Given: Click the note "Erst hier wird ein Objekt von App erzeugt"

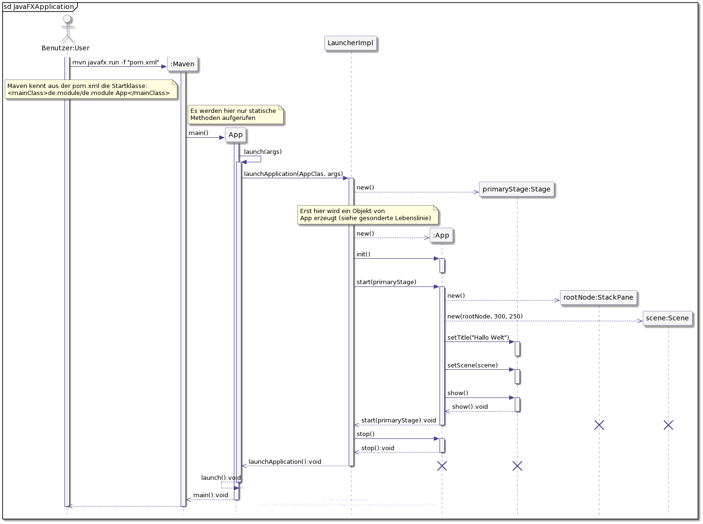Looking at the screenshot, I should (368, 214).
